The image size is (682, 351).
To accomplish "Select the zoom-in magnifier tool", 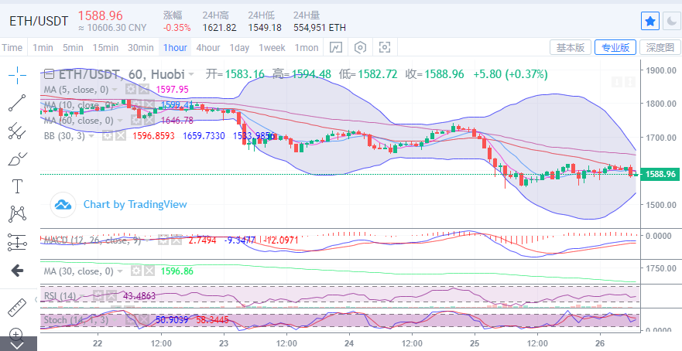I will pos(15,335).
